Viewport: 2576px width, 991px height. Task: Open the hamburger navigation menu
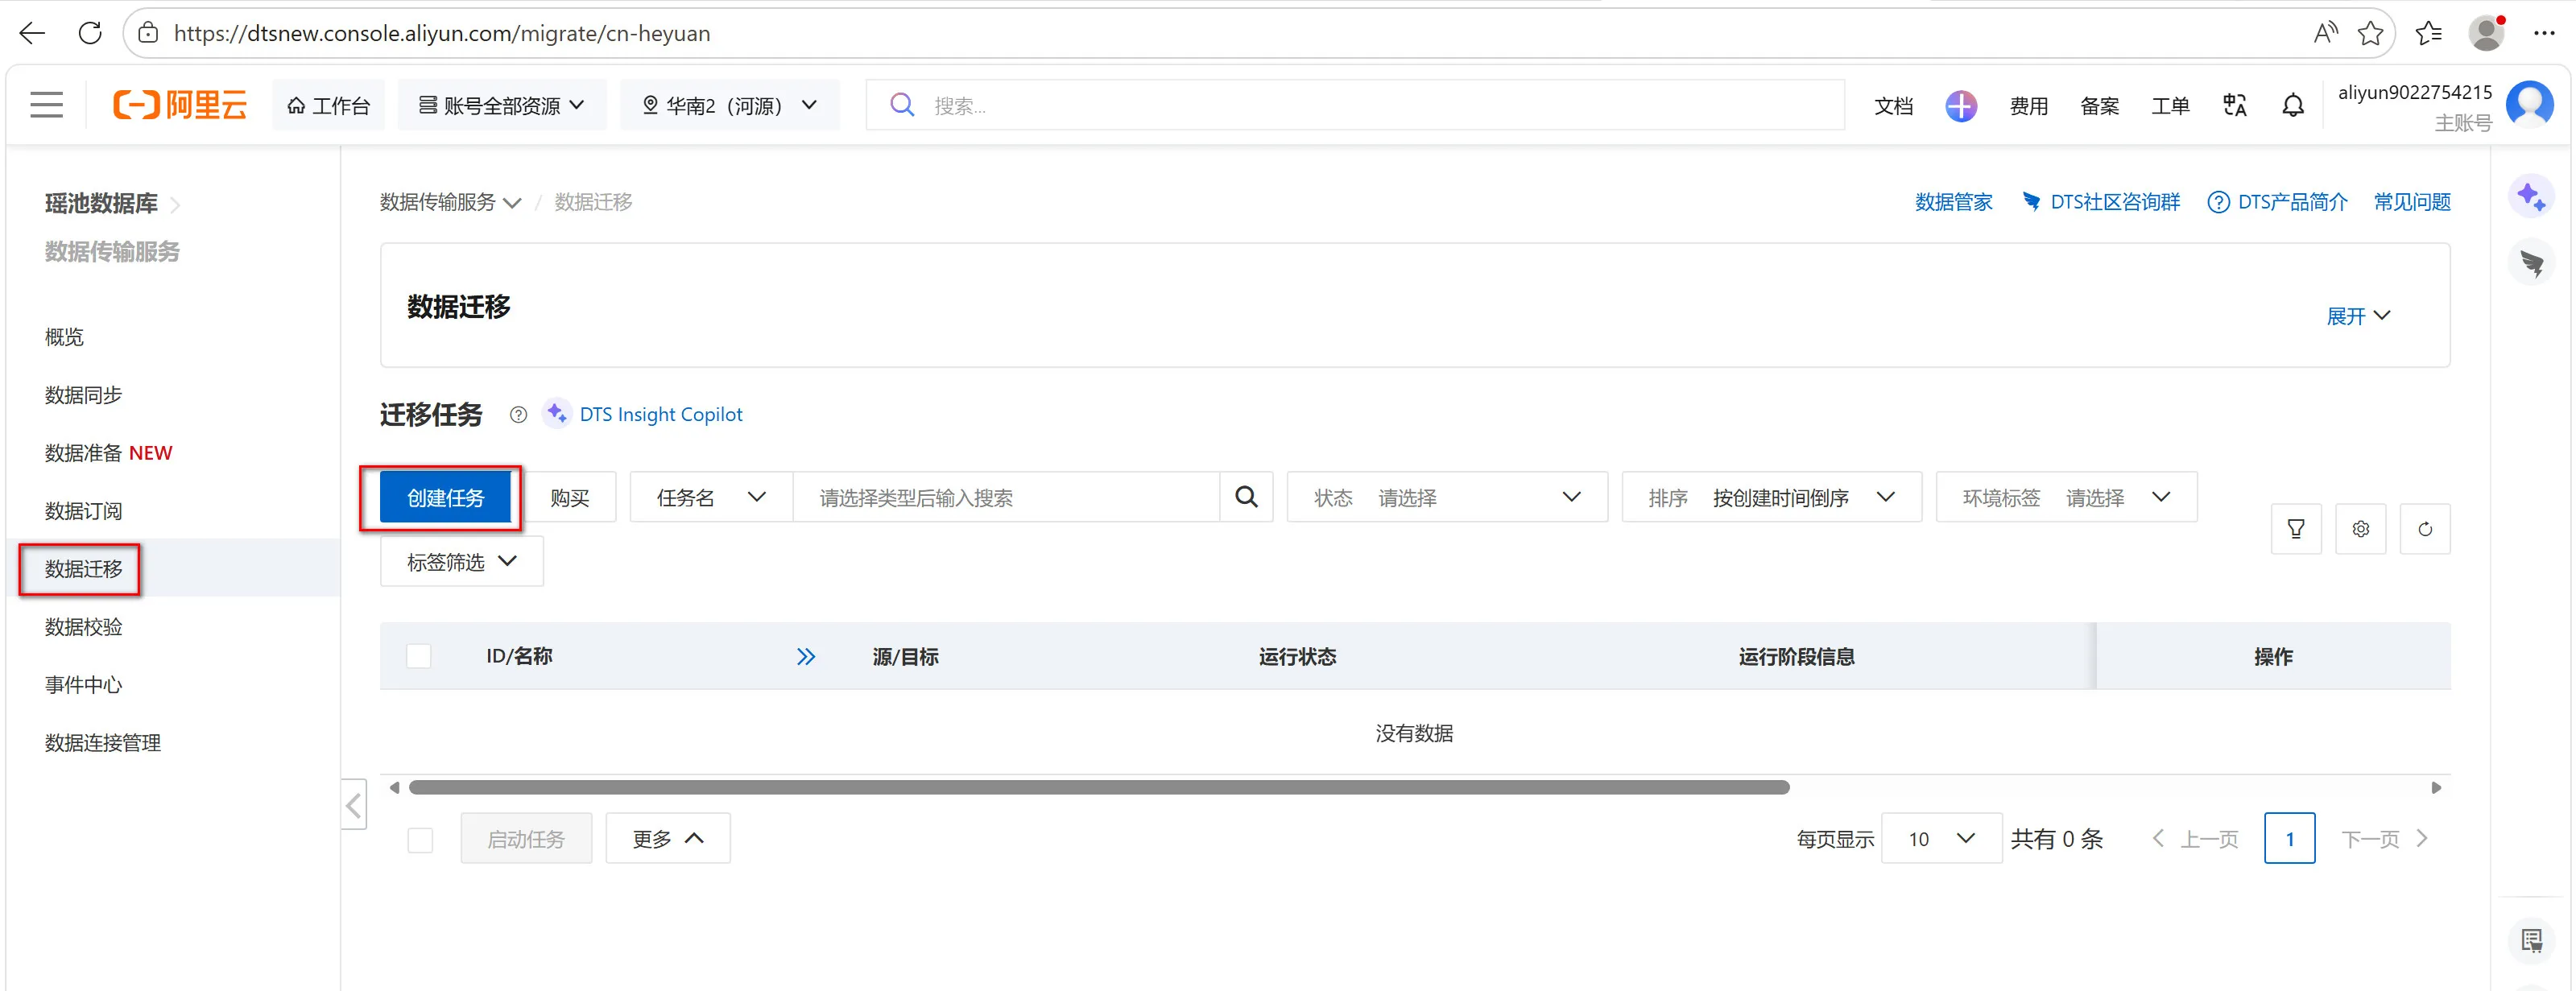47,105
